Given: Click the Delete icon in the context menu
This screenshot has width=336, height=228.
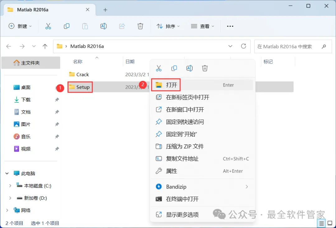Looking at the screenshot, I should (205, 68).
